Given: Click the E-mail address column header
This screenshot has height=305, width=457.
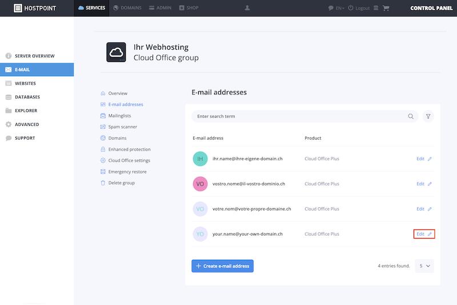Looking at the screenshot, I should [208, 138].
